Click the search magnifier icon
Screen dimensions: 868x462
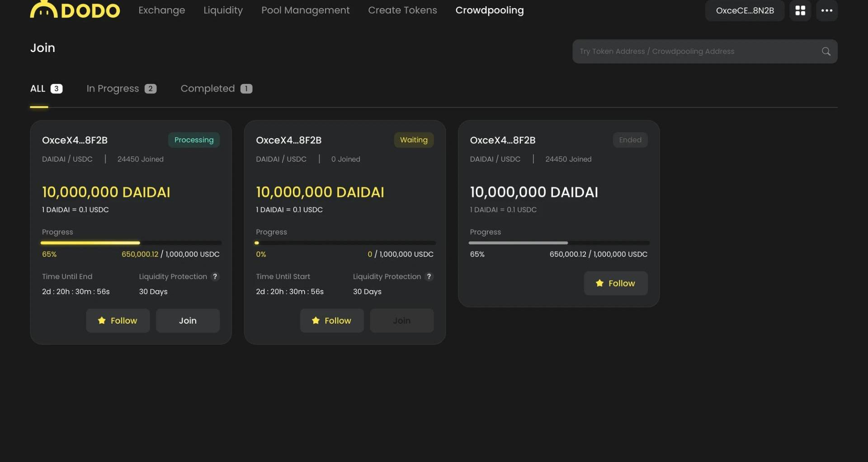click(x=826, y=51)
